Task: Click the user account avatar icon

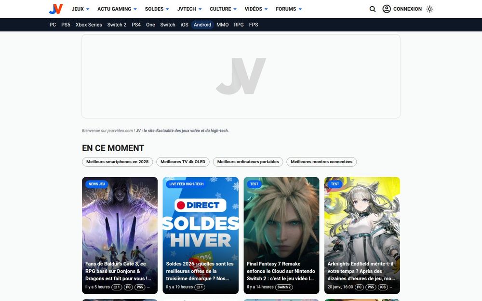Action: tap(387, 9)
